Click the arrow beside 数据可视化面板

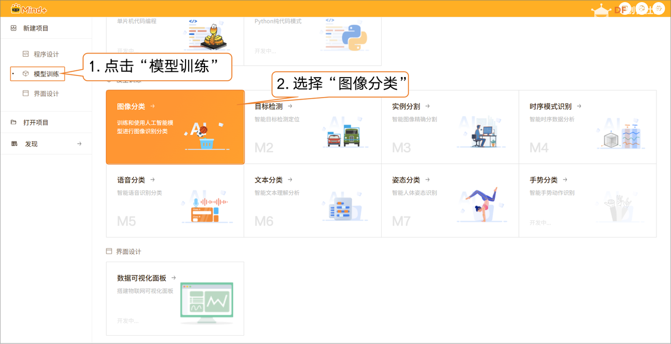[174, 278]
